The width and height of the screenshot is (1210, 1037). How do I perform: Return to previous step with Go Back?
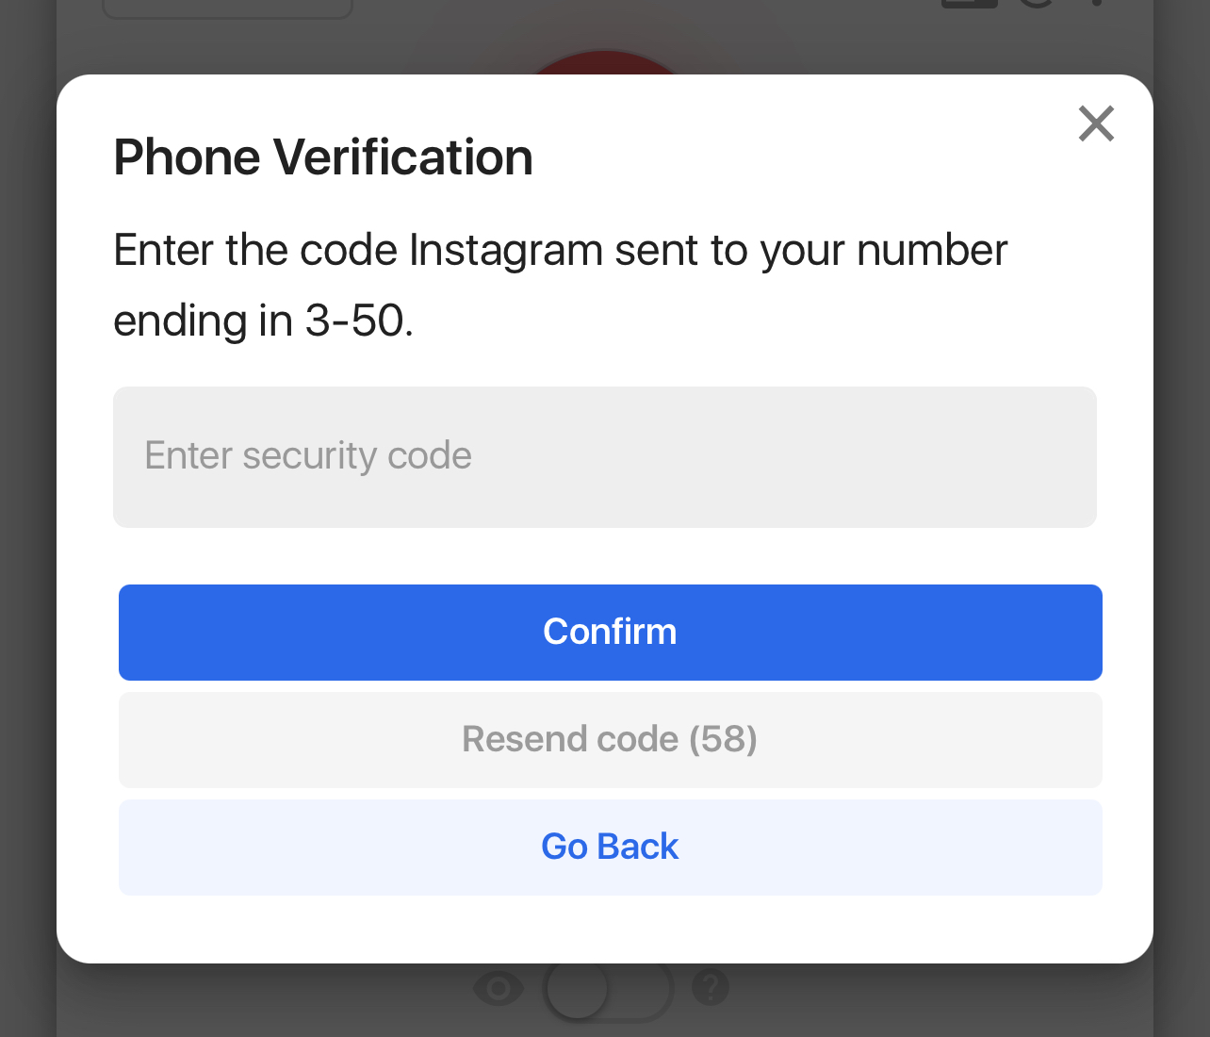point(610,848)
